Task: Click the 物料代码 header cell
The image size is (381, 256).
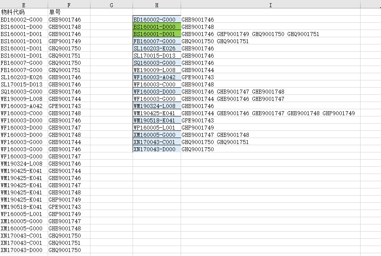Action: point(24,12)
